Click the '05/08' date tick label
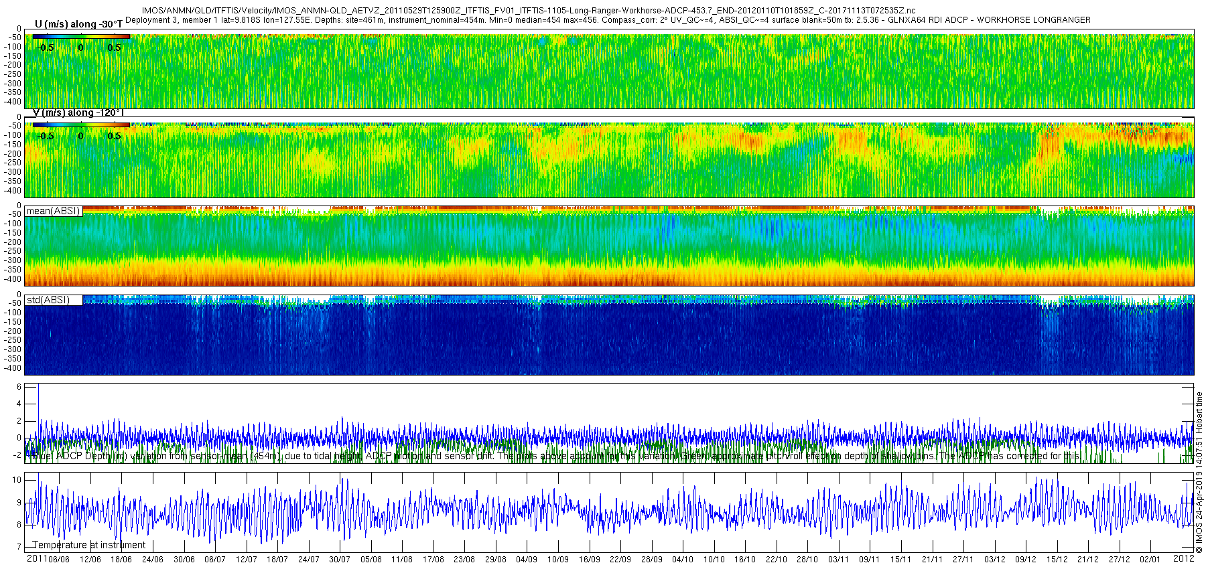 (x=371, y=560)
